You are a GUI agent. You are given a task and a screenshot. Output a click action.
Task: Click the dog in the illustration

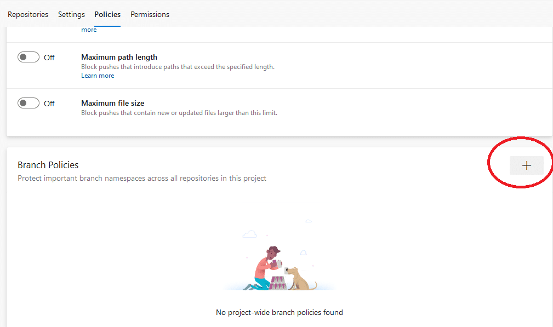tap(300, 279)
